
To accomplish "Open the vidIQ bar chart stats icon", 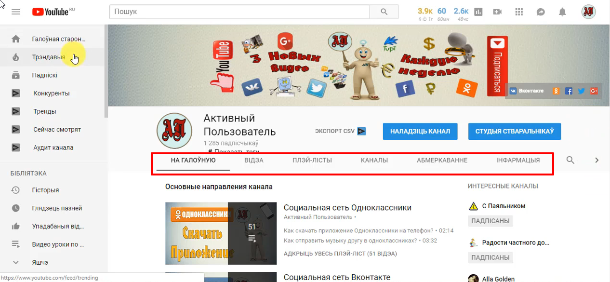I will [x=478, y=12].
